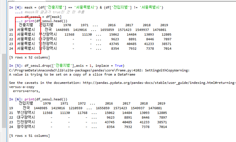This screenshot has height=142, width=236.
Task: Click the 'errors=errors,' line
Action: coord(26,91)
